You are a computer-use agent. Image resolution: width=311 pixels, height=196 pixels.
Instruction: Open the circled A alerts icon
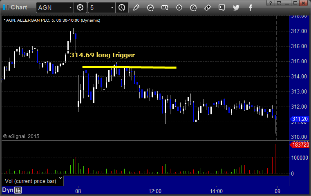[193, 8]
